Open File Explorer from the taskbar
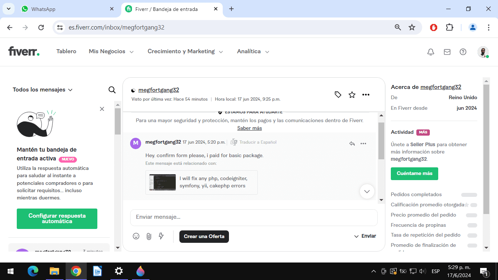 (x=54, y=271)
